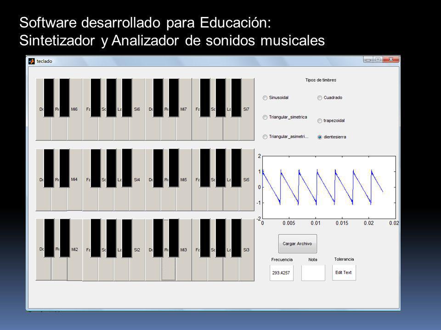Viewport: 441px width, 330px height.
Task: Play the black key immediately left of Mi4
Action: click(x=64, y=168)
